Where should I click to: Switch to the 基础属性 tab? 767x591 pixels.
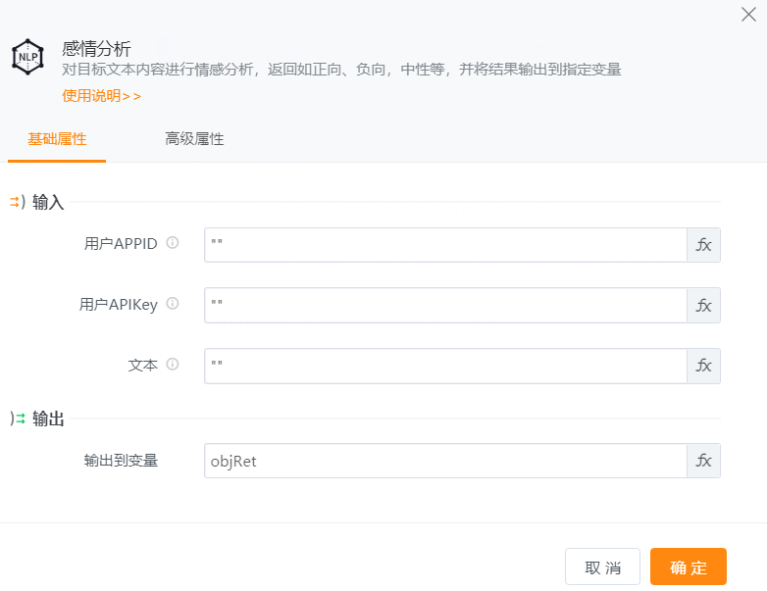pyautogui.click(x=57, y=139)
